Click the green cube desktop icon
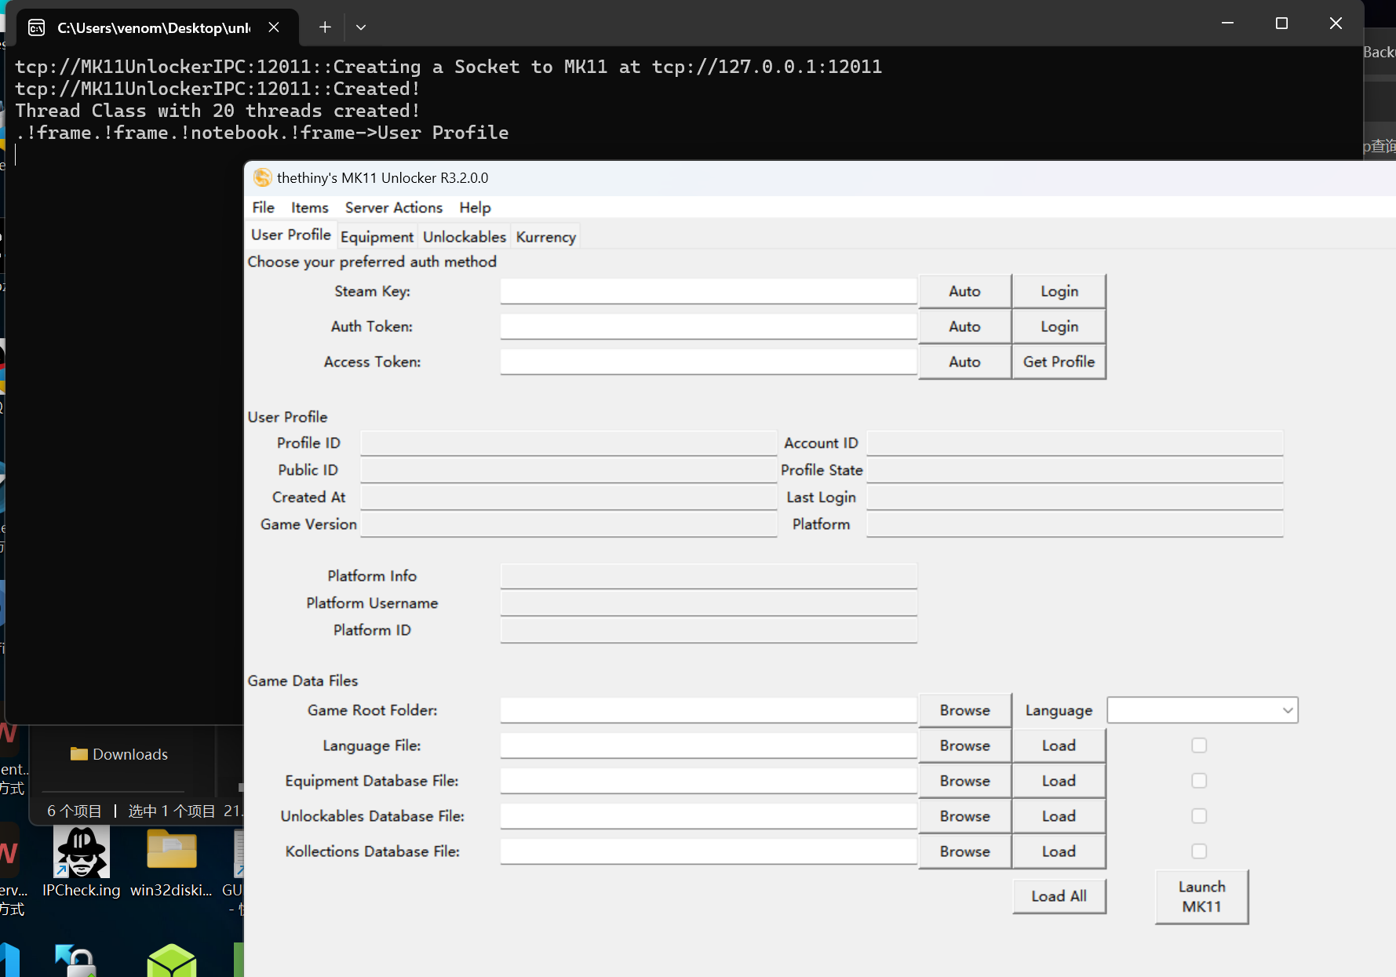This screenshot has width=1396, height=977. coord(171,961)
